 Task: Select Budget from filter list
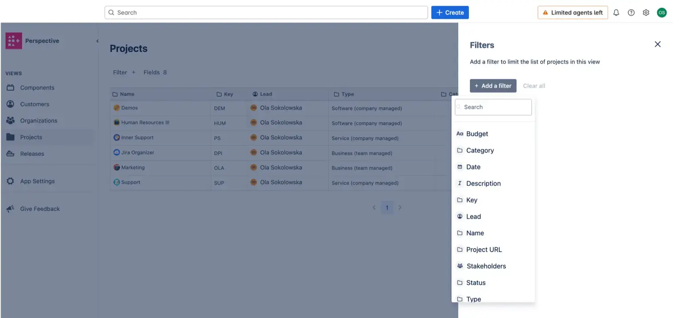click(x=477, y=134)
